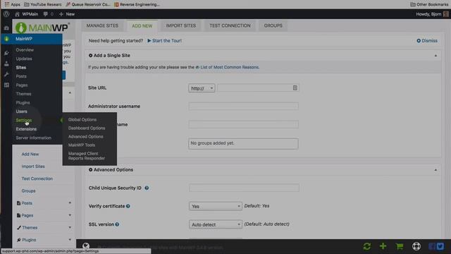The width and height of the screenshot is (451, 254).
Task: Click the Tools wrench icon in sidebar
Action: [6, 74]
